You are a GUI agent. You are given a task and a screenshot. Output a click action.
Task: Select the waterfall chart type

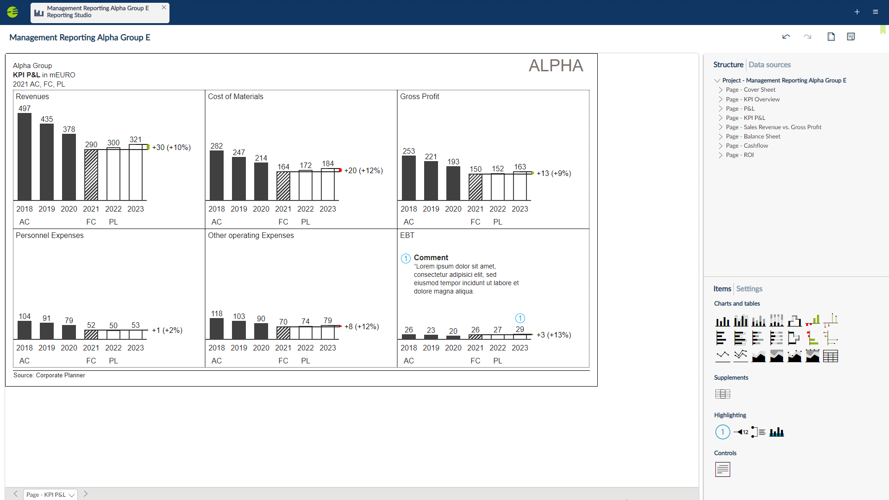coord(795,320)
